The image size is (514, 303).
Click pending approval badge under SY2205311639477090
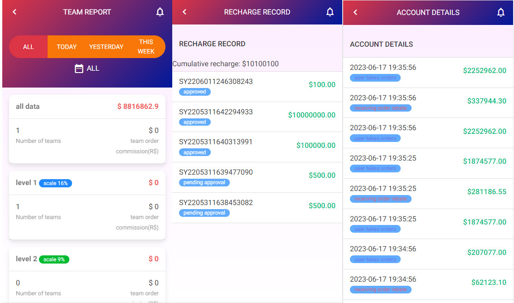click(204, 183)
